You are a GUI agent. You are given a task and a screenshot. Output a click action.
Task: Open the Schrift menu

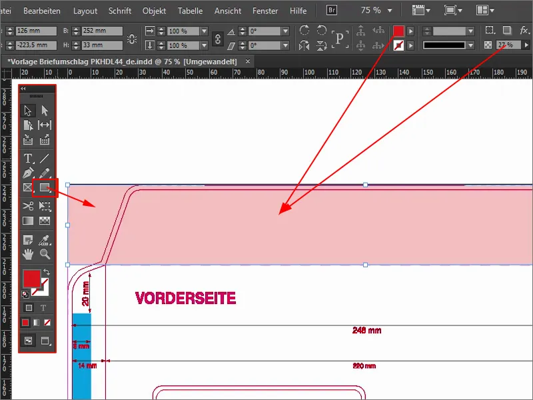coord(120,11)
